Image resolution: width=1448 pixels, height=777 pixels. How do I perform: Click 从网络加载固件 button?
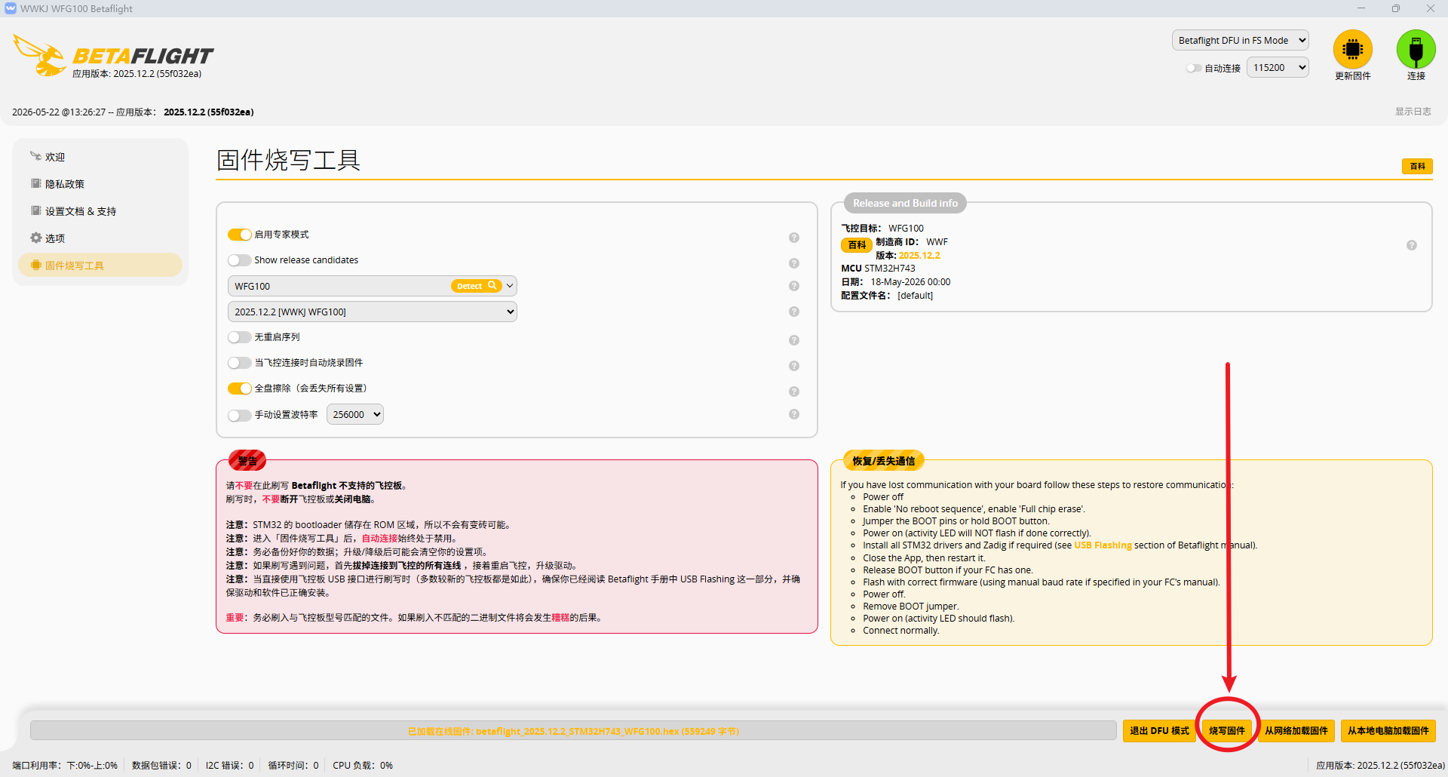tap(1296, 731)
